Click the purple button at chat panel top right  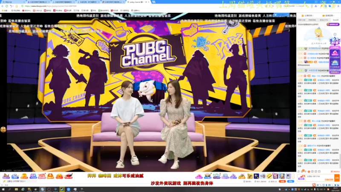tap(333, 24)
